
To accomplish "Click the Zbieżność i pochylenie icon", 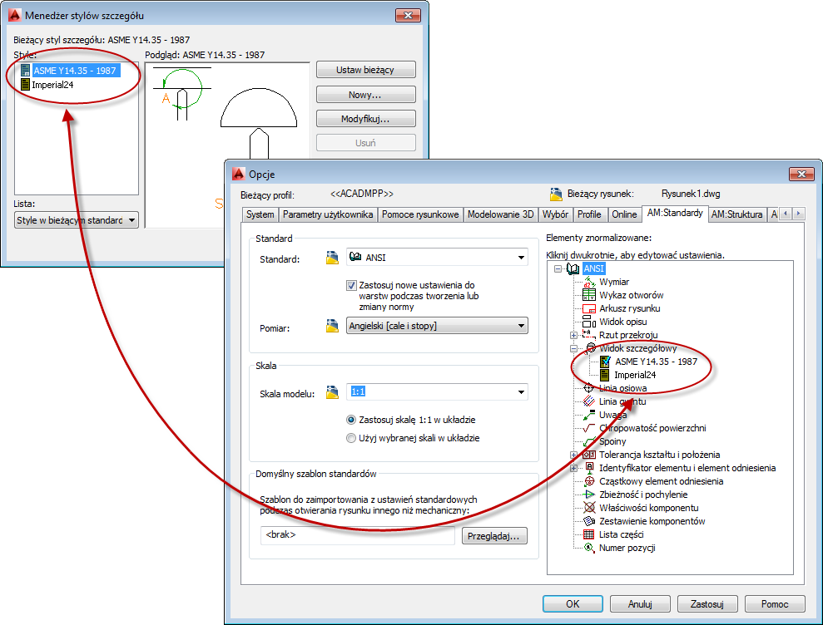I will (x=589, y=495).
